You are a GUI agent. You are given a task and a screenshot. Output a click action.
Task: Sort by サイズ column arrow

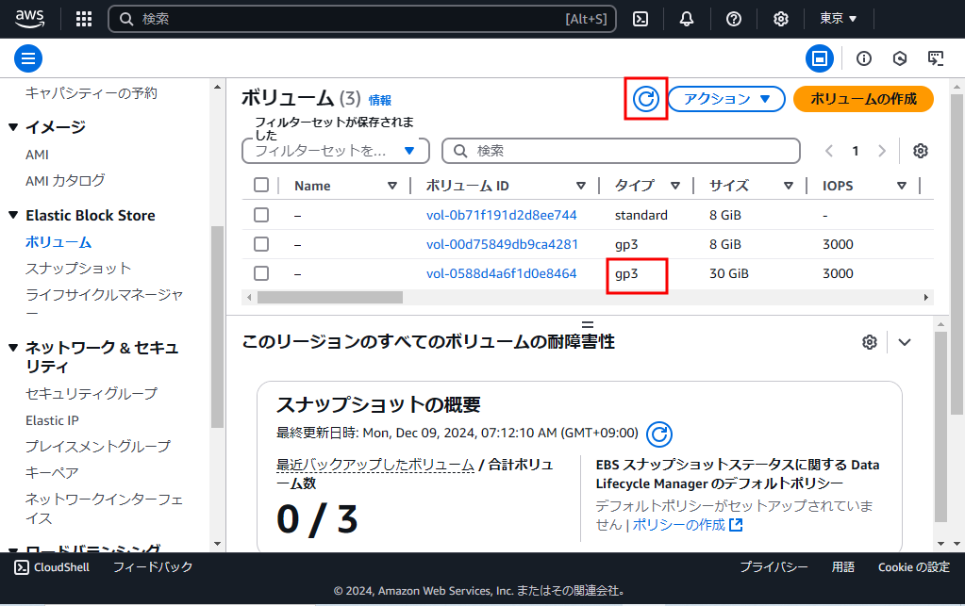[x=789, y=186]
